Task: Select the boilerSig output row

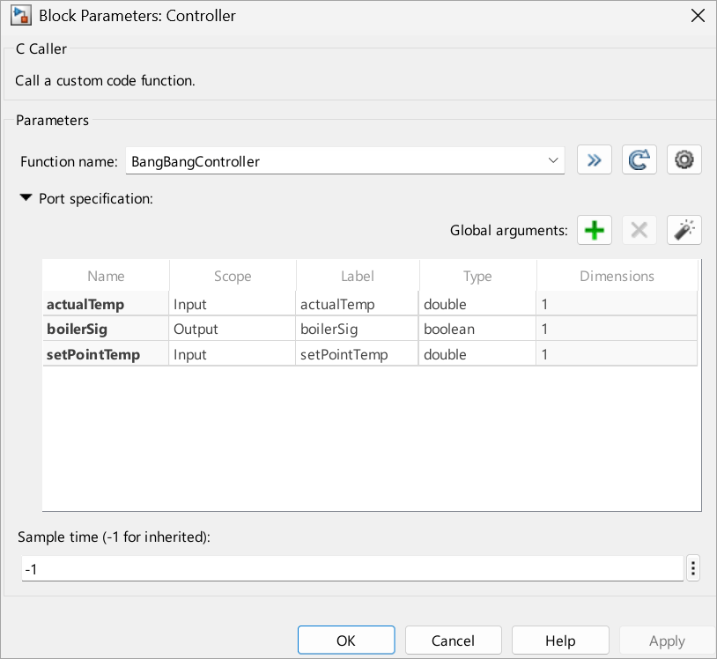Action: (106, 328)
